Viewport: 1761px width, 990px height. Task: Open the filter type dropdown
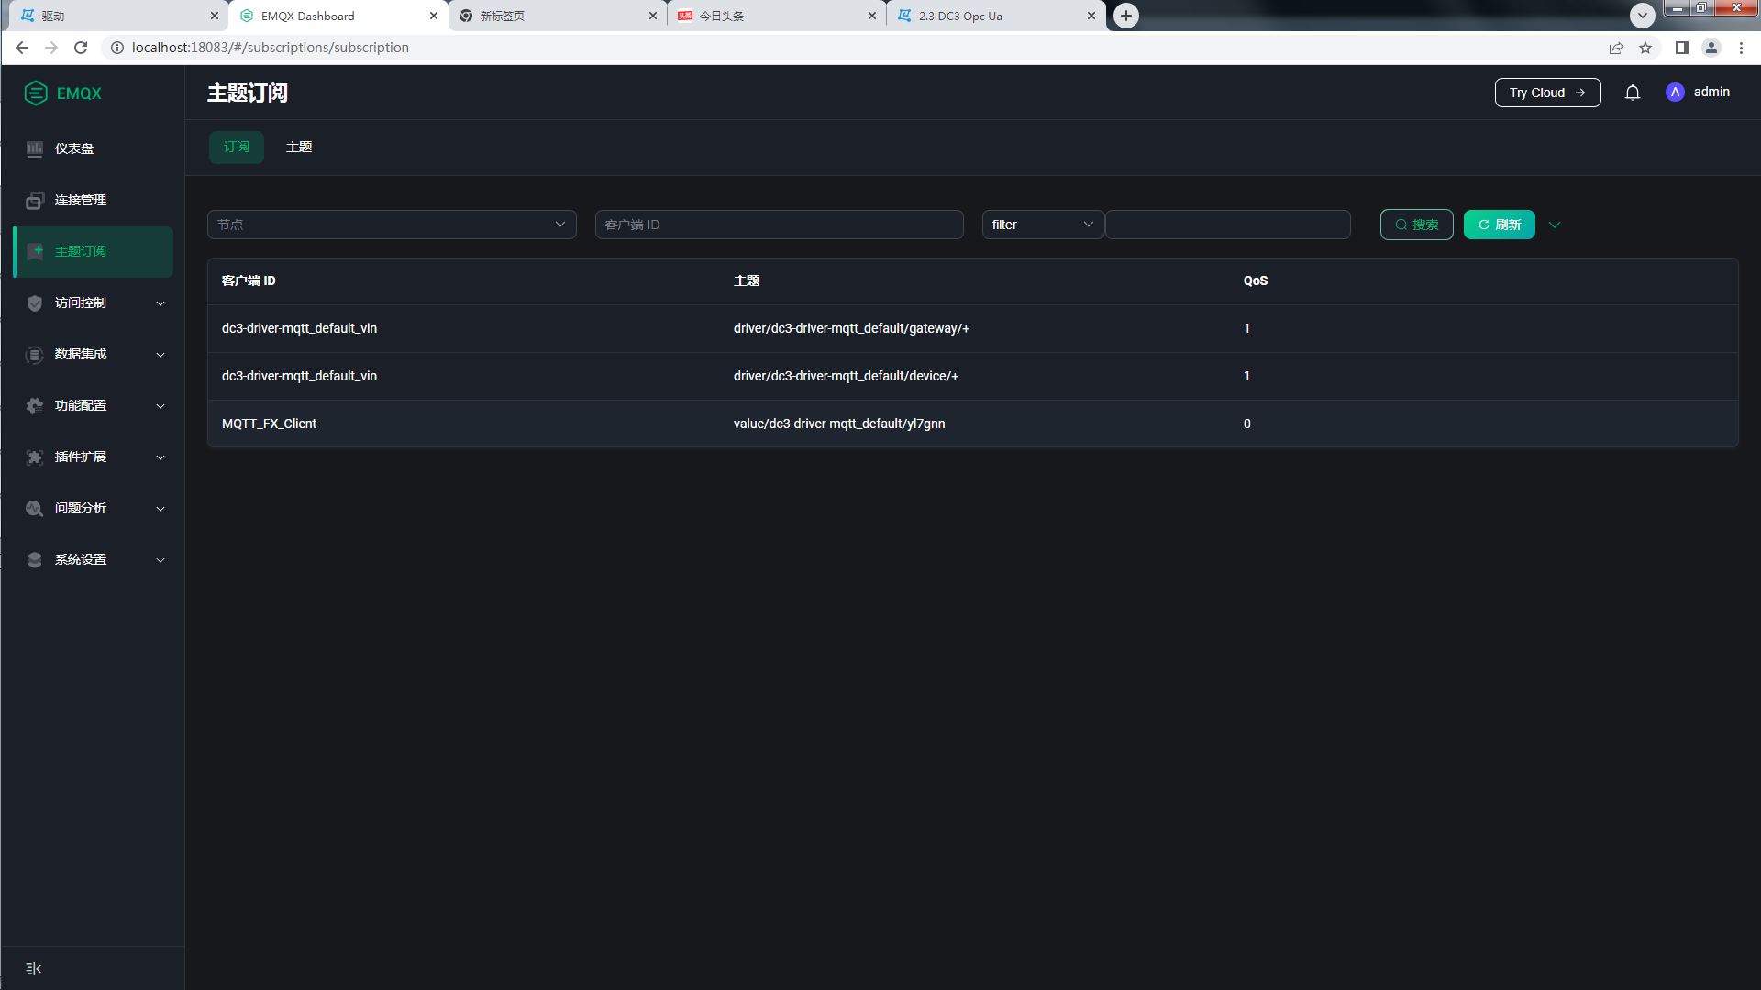click(1042, 225)
